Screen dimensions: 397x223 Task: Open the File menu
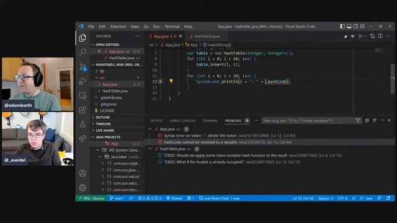(x=91, y=27)
